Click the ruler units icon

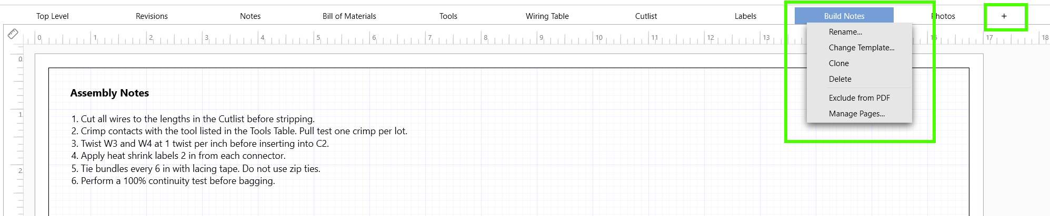pyautogui.click(x=13, y=35)
